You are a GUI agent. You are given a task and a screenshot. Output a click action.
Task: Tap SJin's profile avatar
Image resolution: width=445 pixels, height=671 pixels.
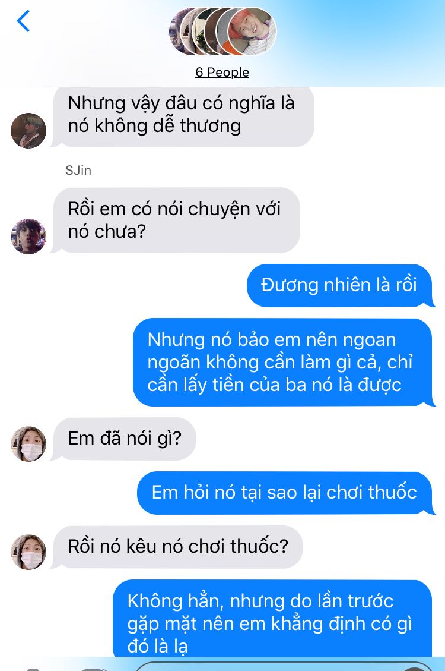coord(28,236)
